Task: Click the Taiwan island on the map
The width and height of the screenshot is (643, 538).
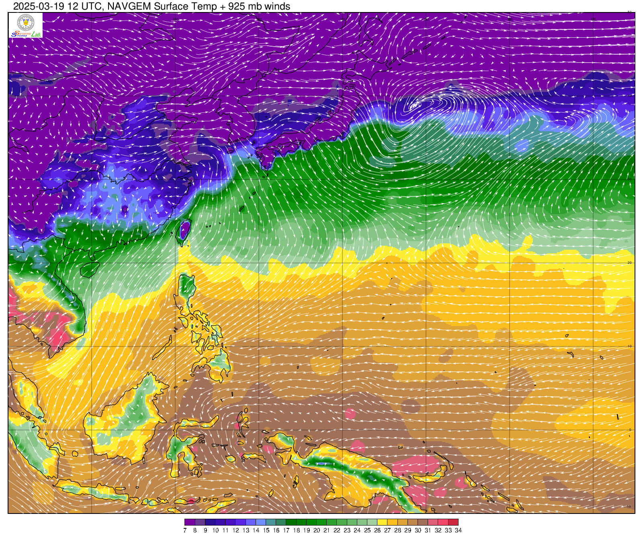Action: click(x=184, y=231)
